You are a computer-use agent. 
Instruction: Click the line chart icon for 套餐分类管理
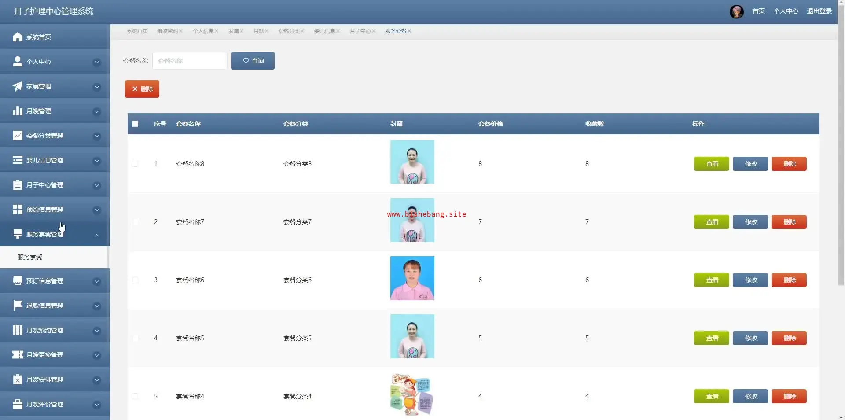18,136
